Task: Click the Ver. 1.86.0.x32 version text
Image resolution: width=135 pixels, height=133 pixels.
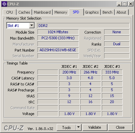Action: point(40,129)
